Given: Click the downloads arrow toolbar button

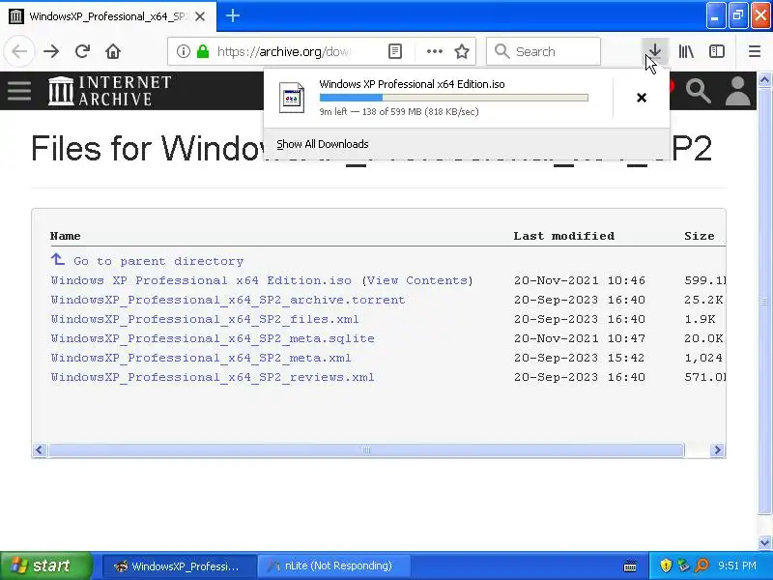Looking at the screenshot, I should click(x=655, y=51).
